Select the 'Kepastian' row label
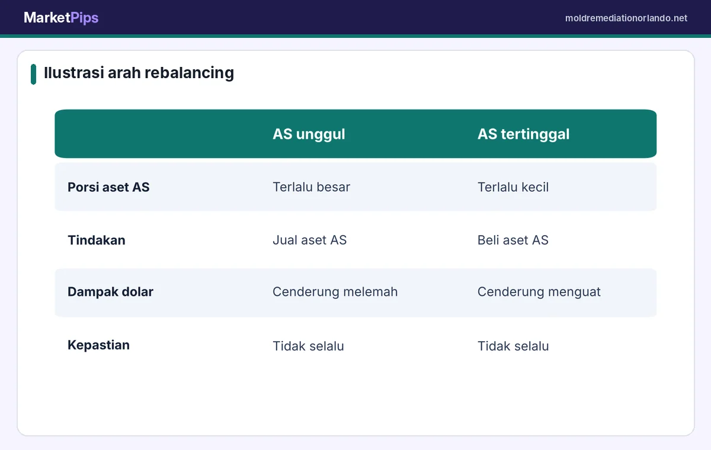 tap(98, 345)
